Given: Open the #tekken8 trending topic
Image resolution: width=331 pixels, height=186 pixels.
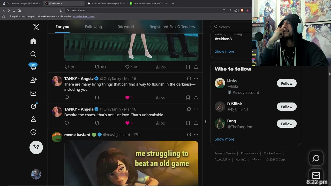Looking at the screenshot, I should (223, 39).
